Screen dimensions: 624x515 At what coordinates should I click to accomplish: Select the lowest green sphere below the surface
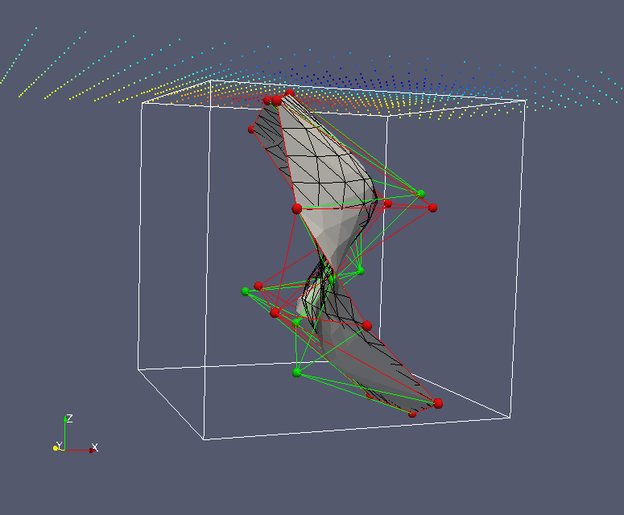297,373
